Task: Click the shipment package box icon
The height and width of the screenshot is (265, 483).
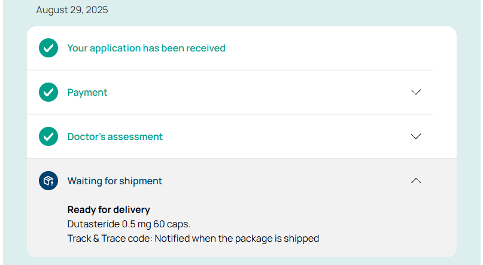Action: pos(48,181)
